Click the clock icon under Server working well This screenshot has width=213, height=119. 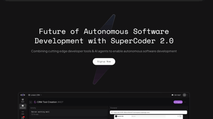32,114
